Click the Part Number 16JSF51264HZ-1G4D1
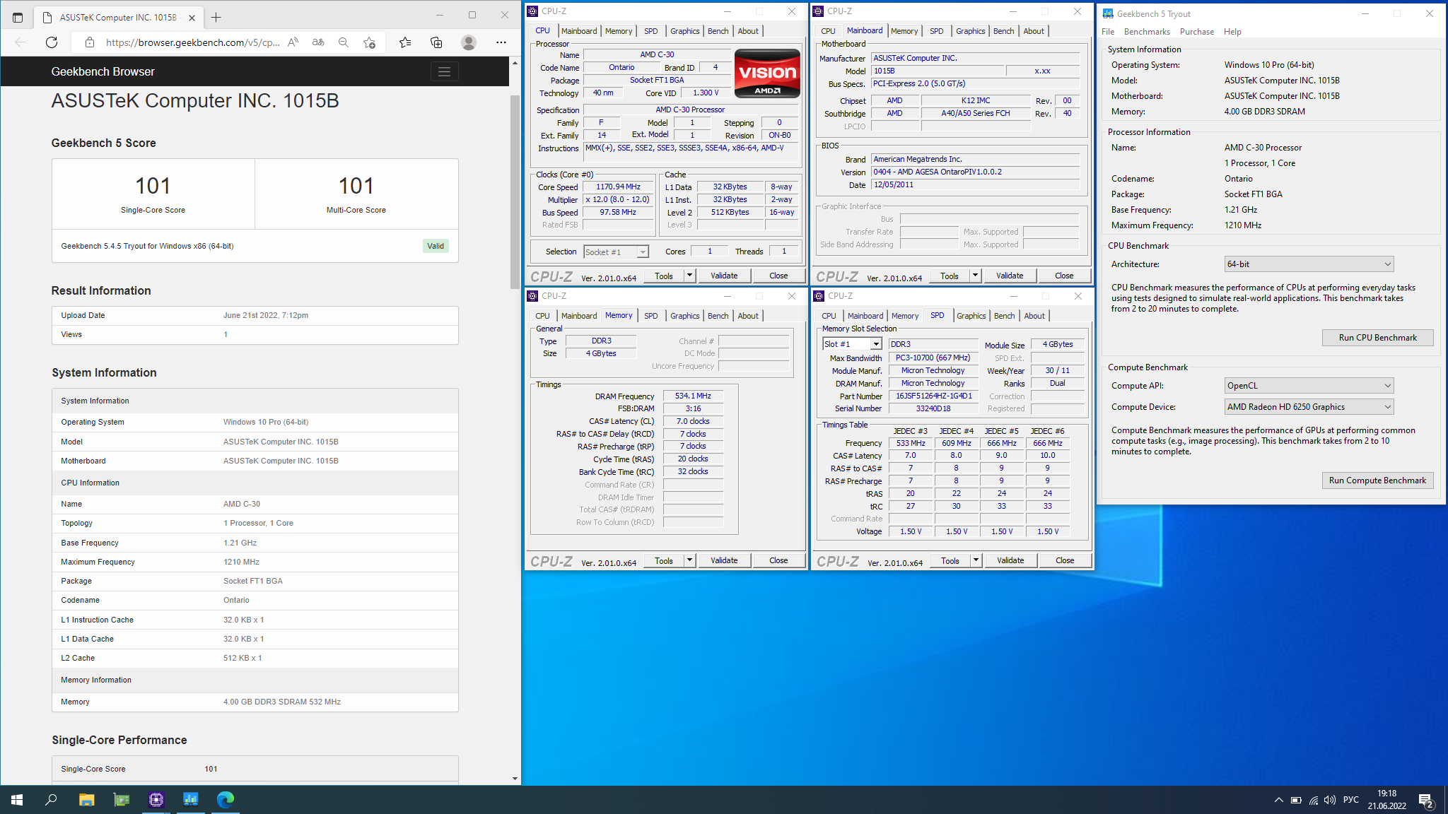This screenshot has height=814, width=1448. click(x=933, y=396)
